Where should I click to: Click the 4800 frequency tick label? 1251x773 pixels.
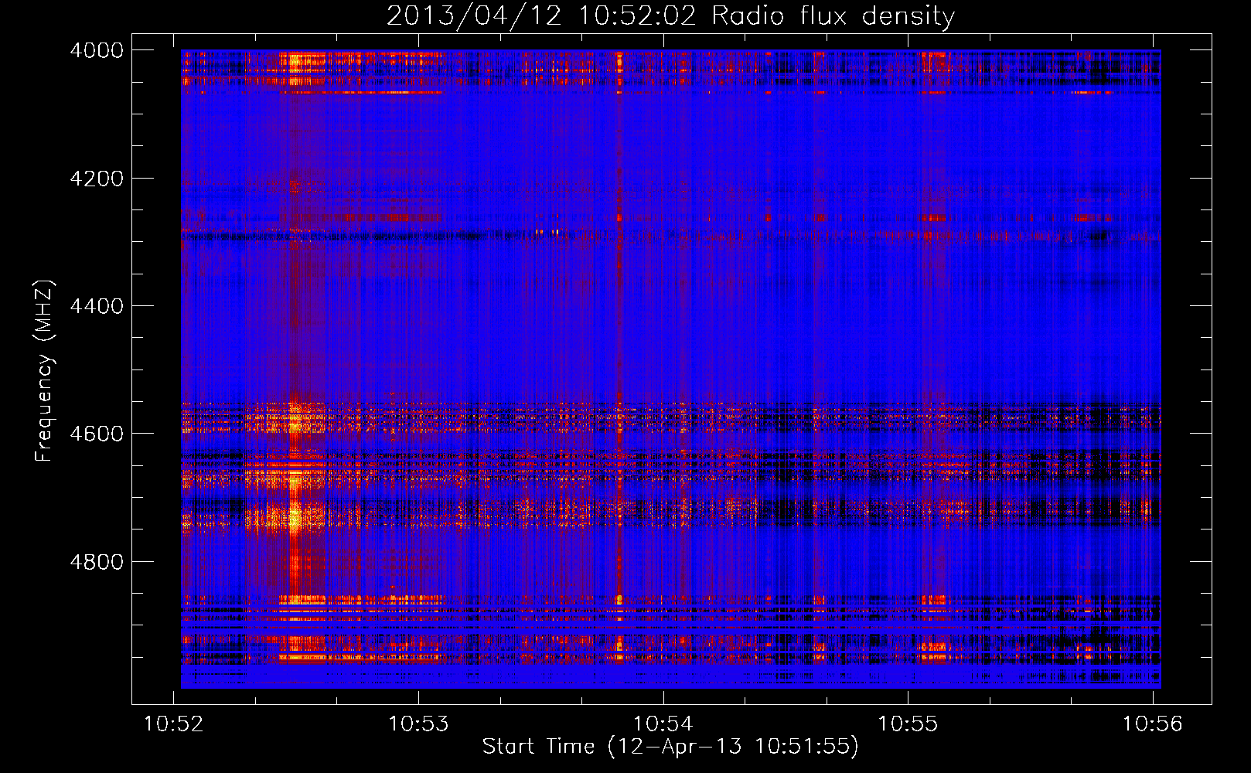pos(97,562)
